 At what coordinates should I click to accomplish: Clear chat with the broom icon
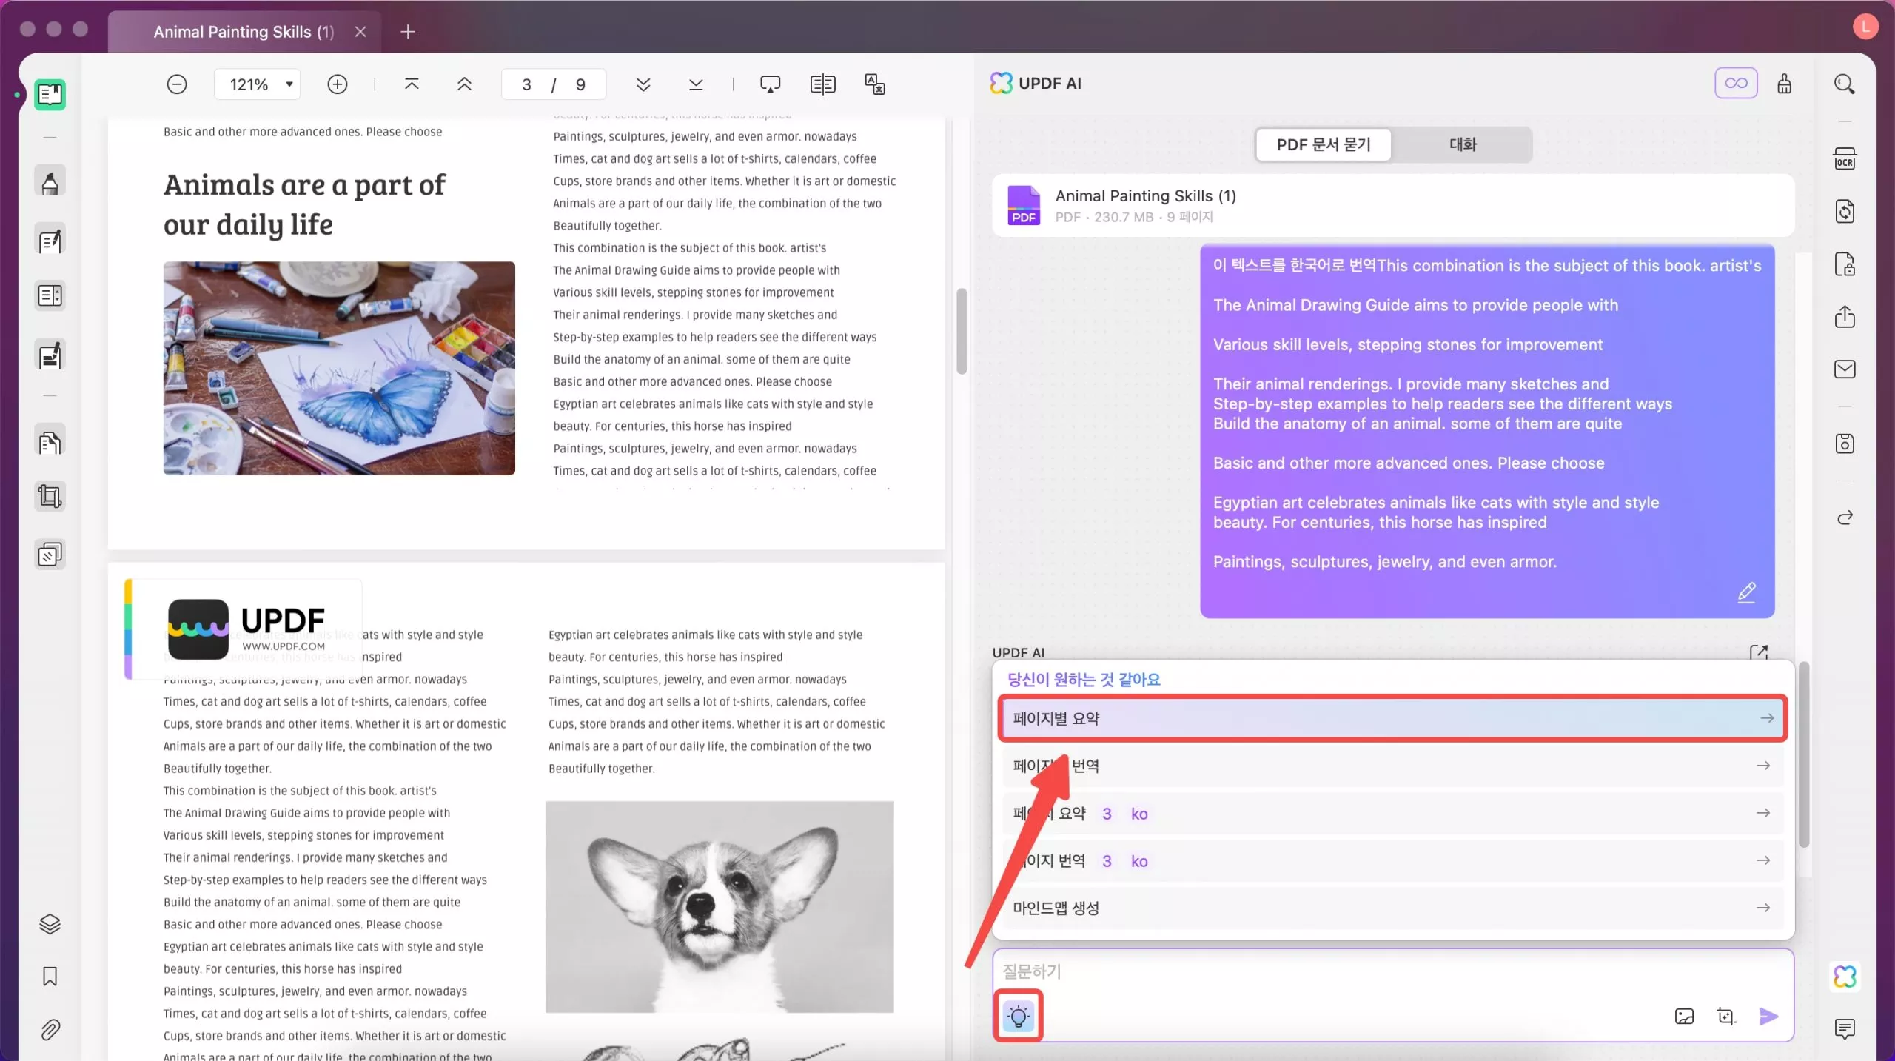(x=1784, y=84)
